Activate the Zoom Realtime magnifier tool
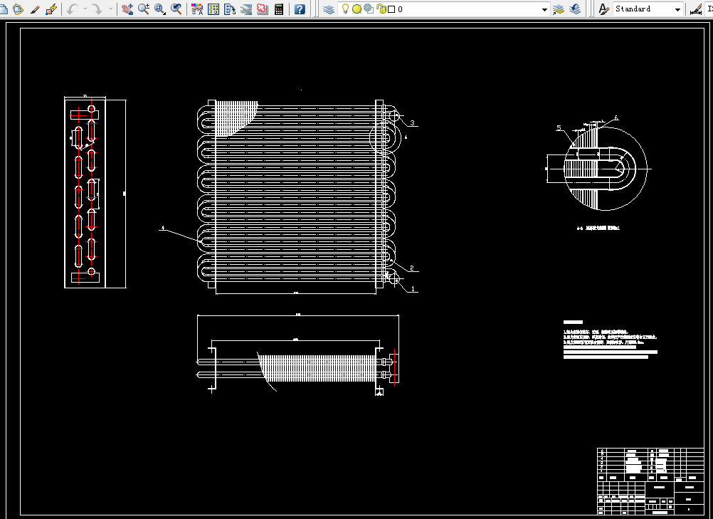The image size is (713, 519). coord(144,9)
